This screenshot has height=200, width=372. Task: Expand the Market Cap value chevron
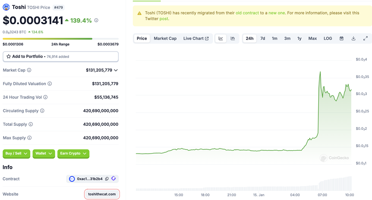(x=116, y=70)
